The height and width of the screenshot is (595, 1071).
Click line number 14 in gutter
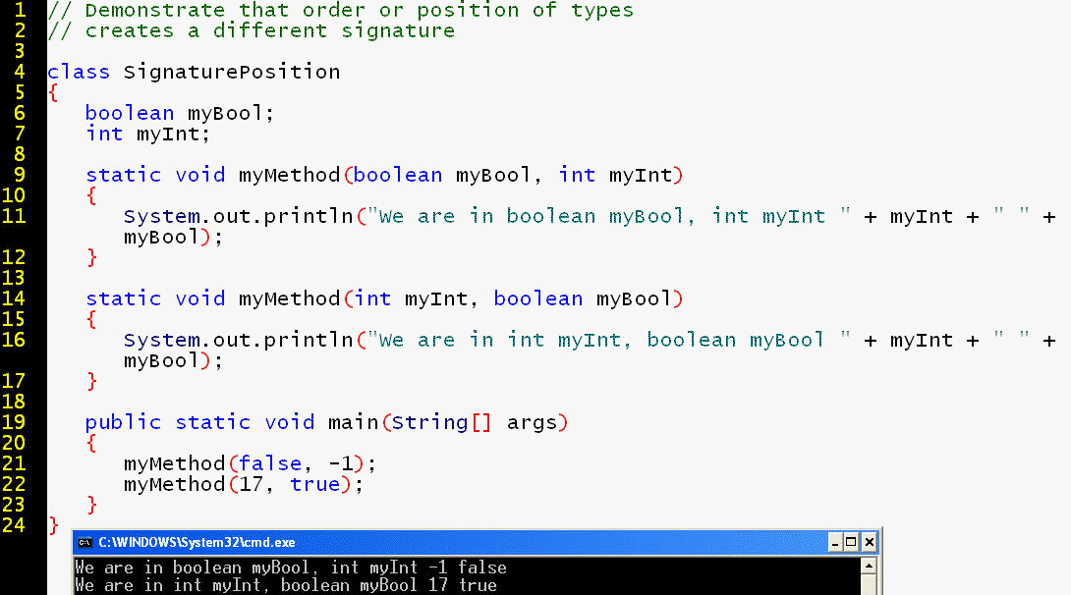click(14, 298)
